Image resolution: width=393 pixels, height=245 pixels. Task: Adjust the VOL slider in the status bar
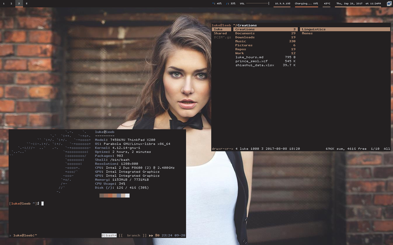click(x=257, y=4)
